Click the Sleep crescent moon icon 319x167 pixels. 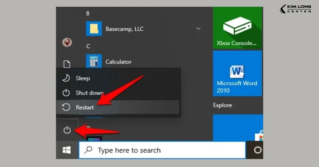[x=66, y=78]
